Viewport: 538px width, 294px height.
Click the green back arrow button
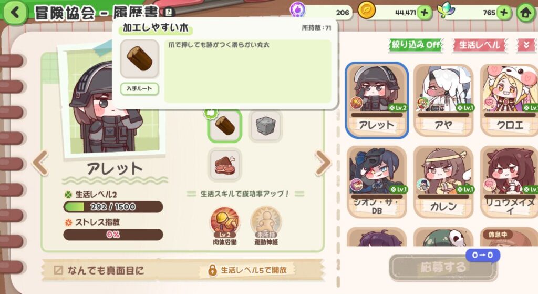pyautogui.click(x=15, y=13)
